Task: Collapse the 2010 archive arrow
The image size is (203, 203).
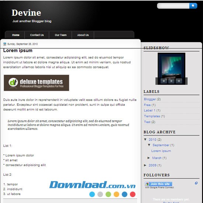Action: (x=145, y=140)
